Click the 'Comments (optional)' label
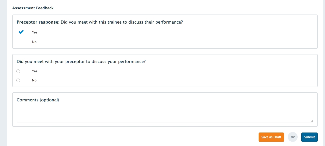The width and height of the screenshot is (325, 146). pyautogui.click(x=38, y=100)
